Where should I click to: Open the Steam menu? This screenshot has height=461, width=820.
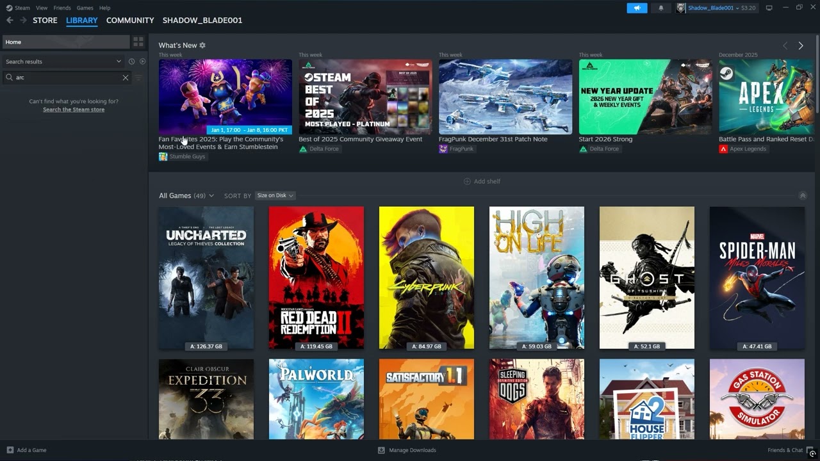click(x=22, y=8)
